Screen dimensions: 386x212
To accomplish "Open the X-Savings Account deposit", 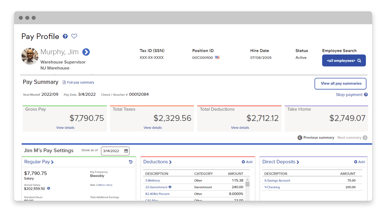I will pos(277,180).
